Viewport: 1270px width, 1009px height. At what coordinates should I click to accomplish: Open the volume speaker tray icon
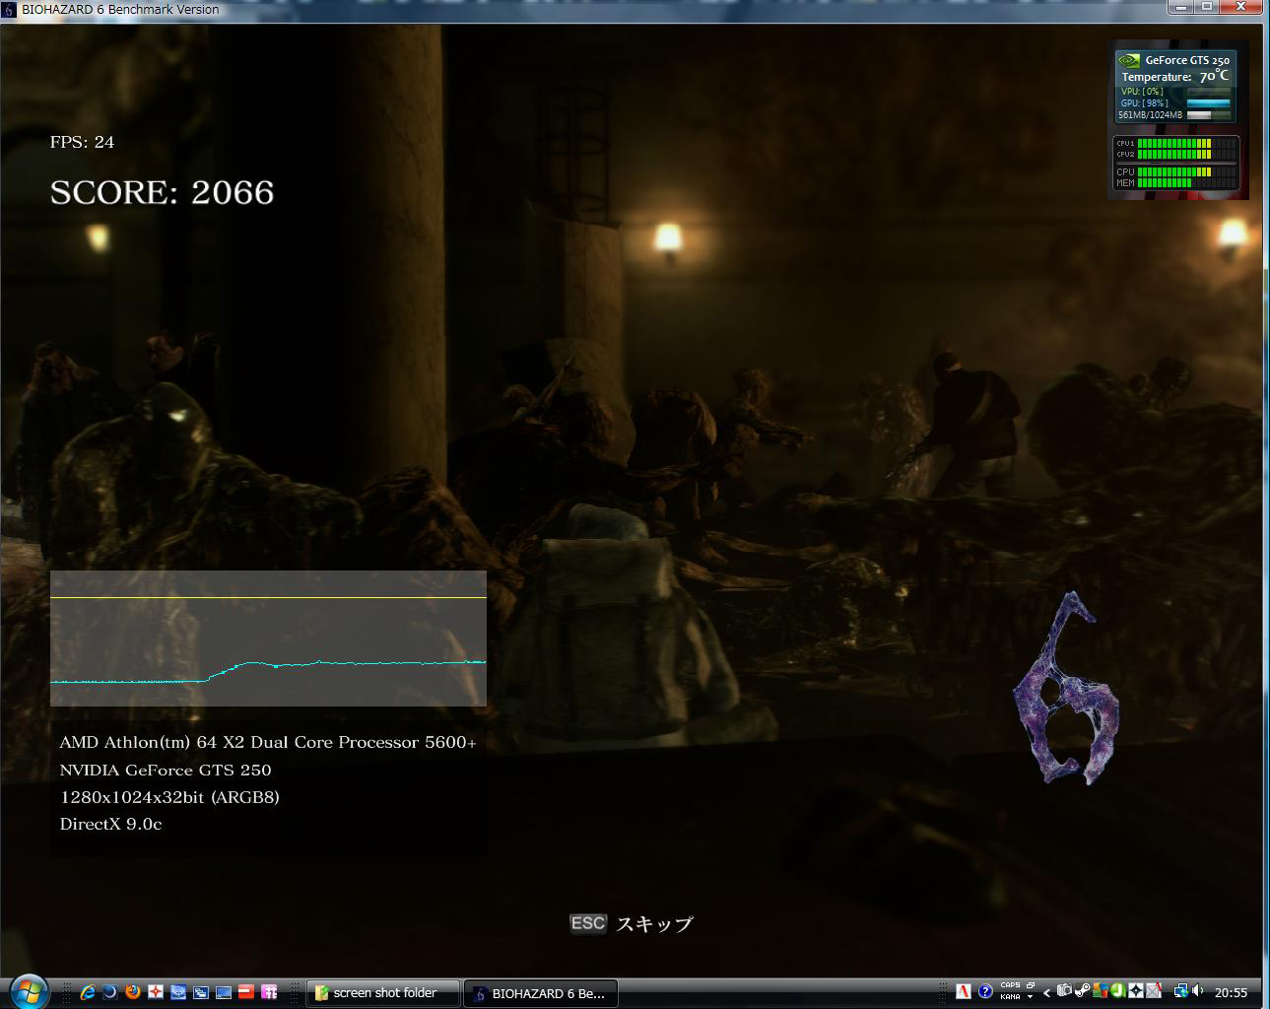point(1197,991)
